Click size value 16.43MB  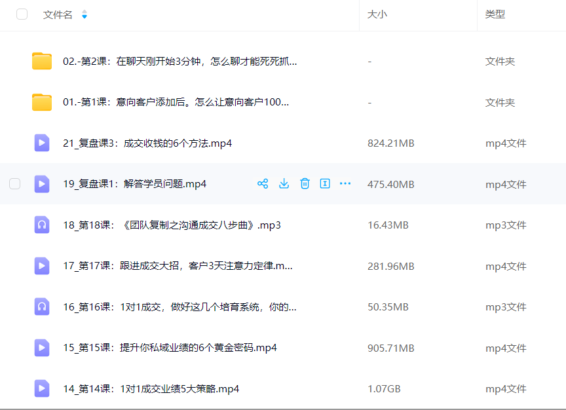388,225
